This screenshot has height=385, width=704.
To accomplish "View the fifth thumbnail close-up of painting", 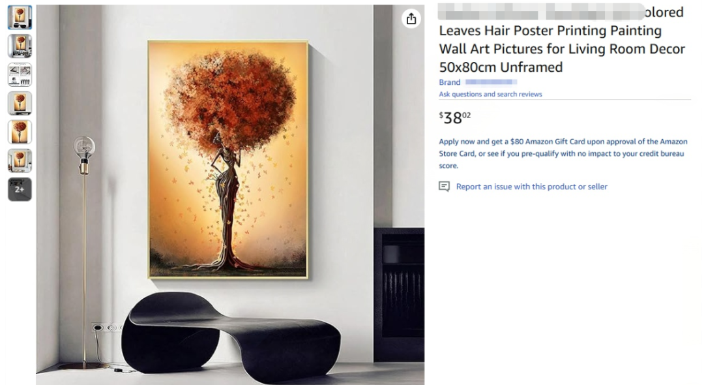I will click(20, 132).
